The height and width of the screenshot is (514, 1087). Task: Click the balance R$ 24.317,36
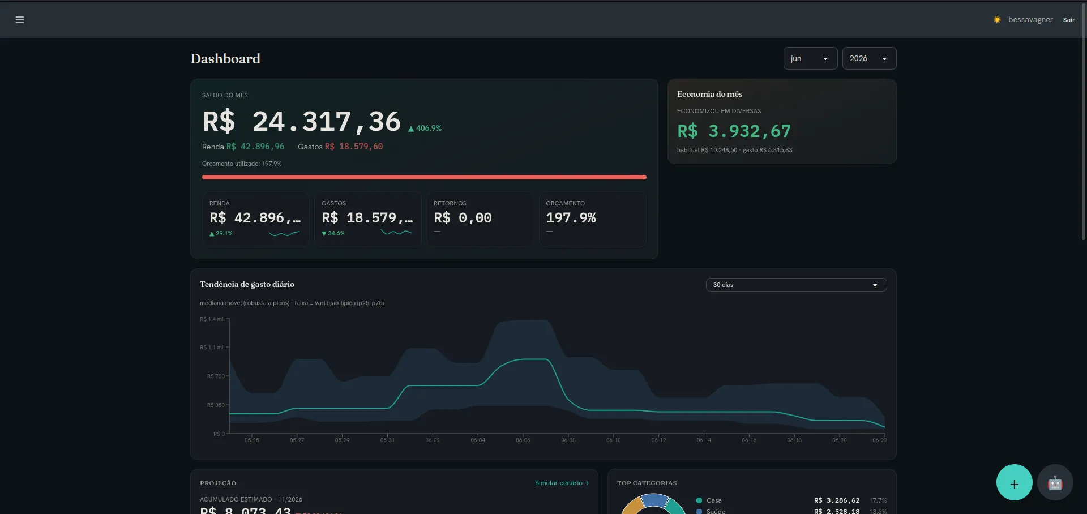click(x=302, y=122)
